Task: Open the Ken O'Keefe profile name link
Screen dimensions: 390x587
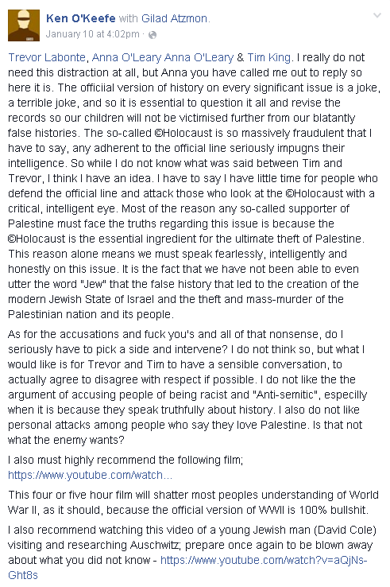Action: tap(81, 18)
